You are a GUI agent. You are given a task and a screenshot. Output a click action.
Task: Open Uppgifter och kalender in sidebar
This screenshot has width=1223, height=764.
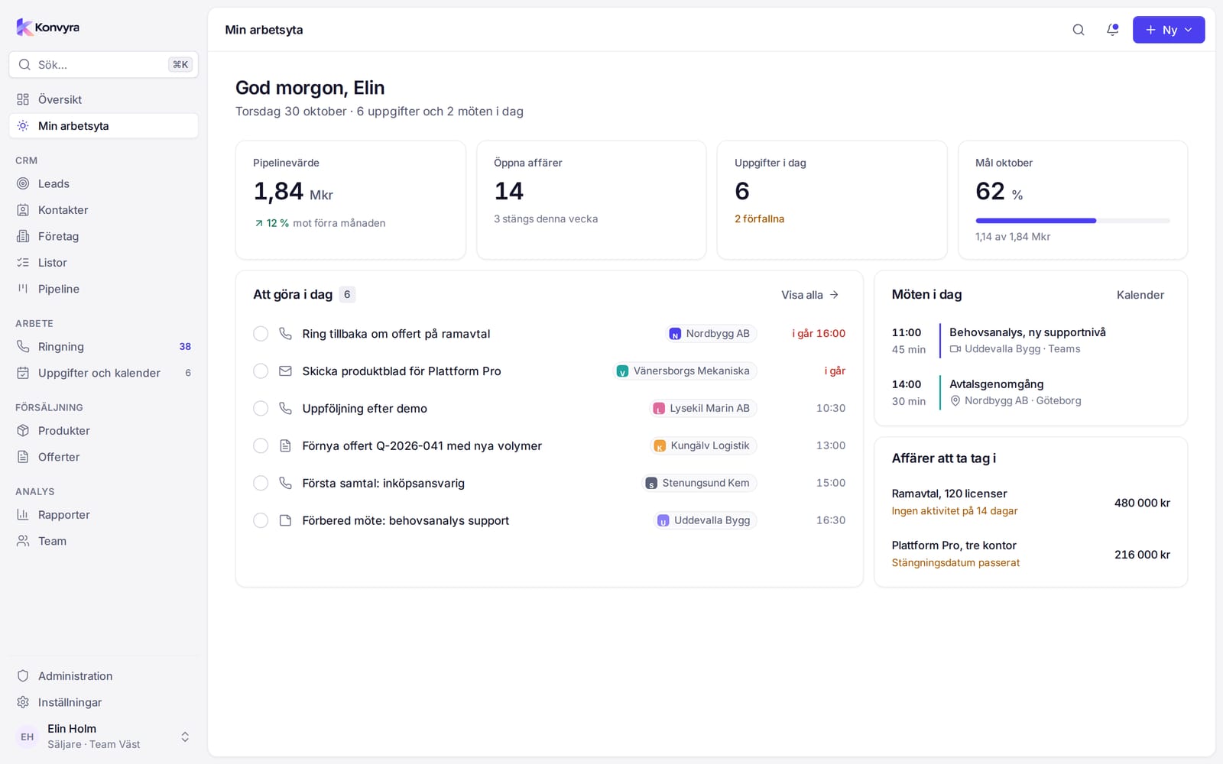pos(104,373)
